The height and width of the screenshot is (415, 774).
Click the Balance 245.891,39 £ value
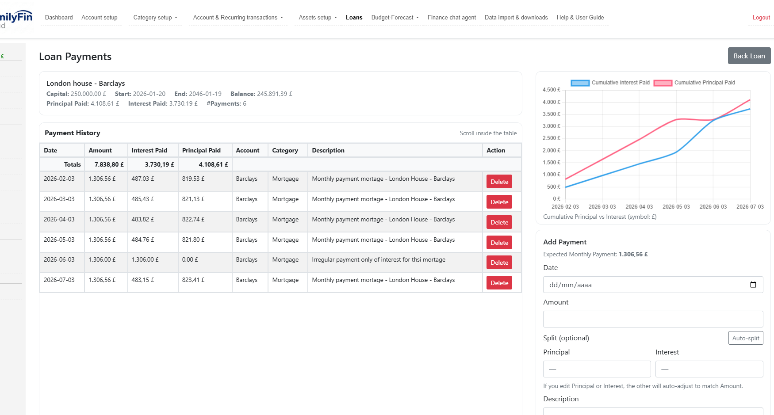pyautogui.click(x=275, y=94)
